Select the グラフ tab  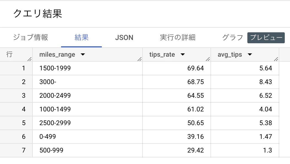pyautogui.click(x=232, y=38)
